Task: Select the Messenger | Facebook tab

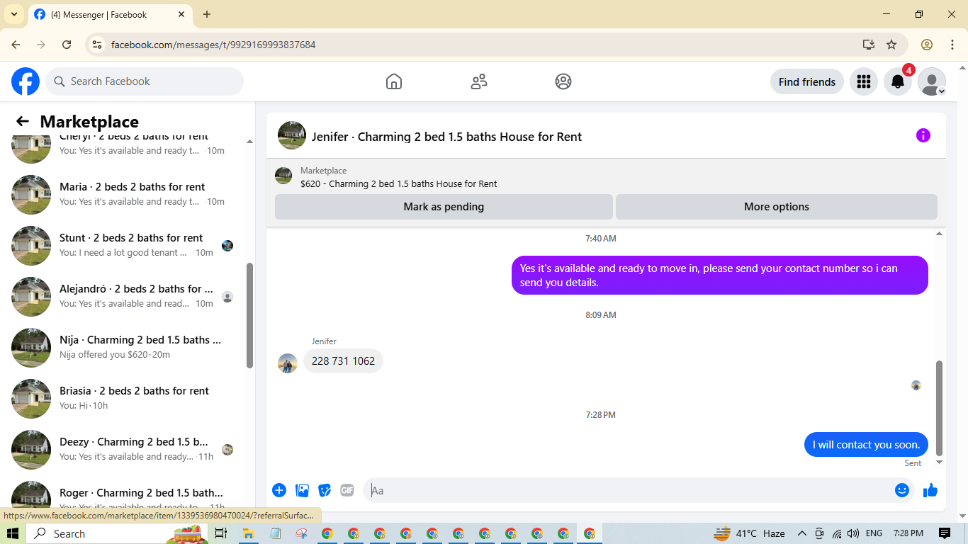Action: pyautogui.click(x=111, y=14)
